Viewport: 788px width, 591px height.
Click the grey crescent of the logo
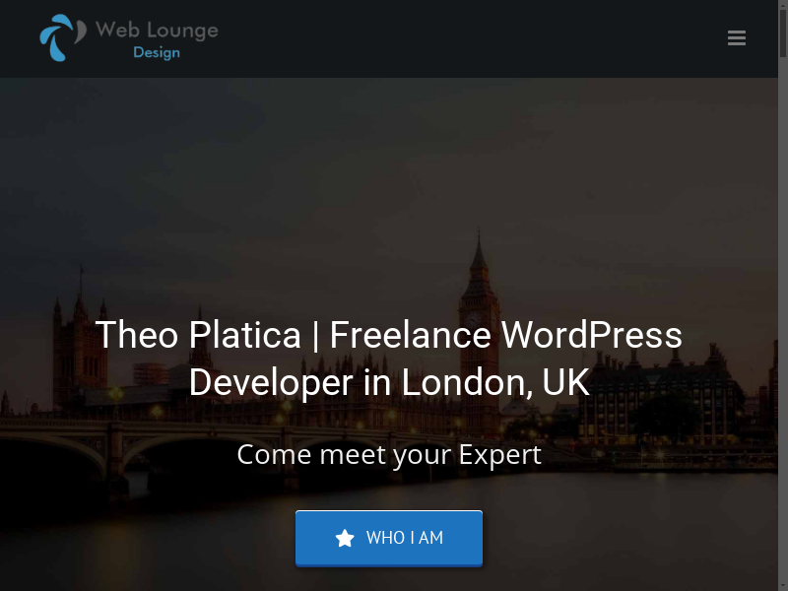[81, 33]
